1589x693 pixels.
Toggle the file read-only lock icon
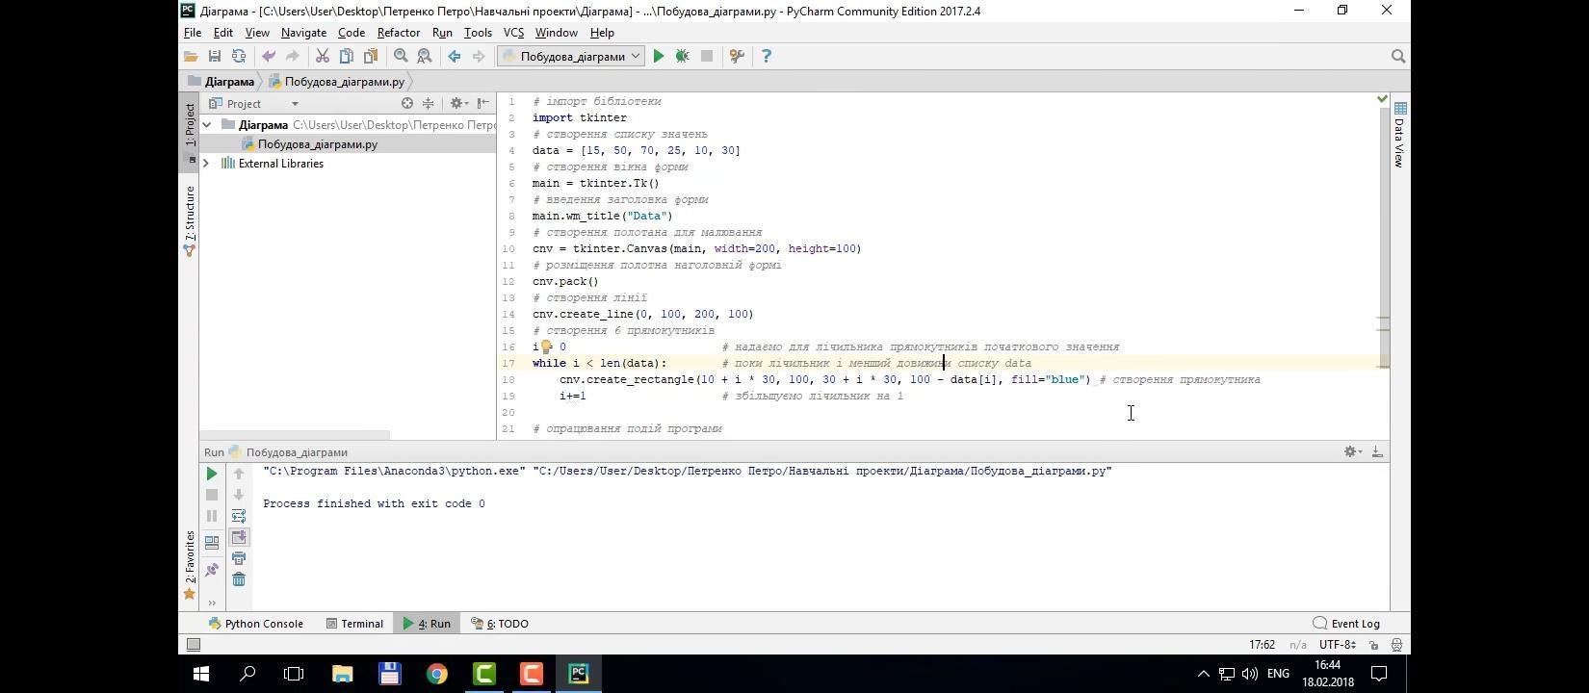click(1374, 645)
